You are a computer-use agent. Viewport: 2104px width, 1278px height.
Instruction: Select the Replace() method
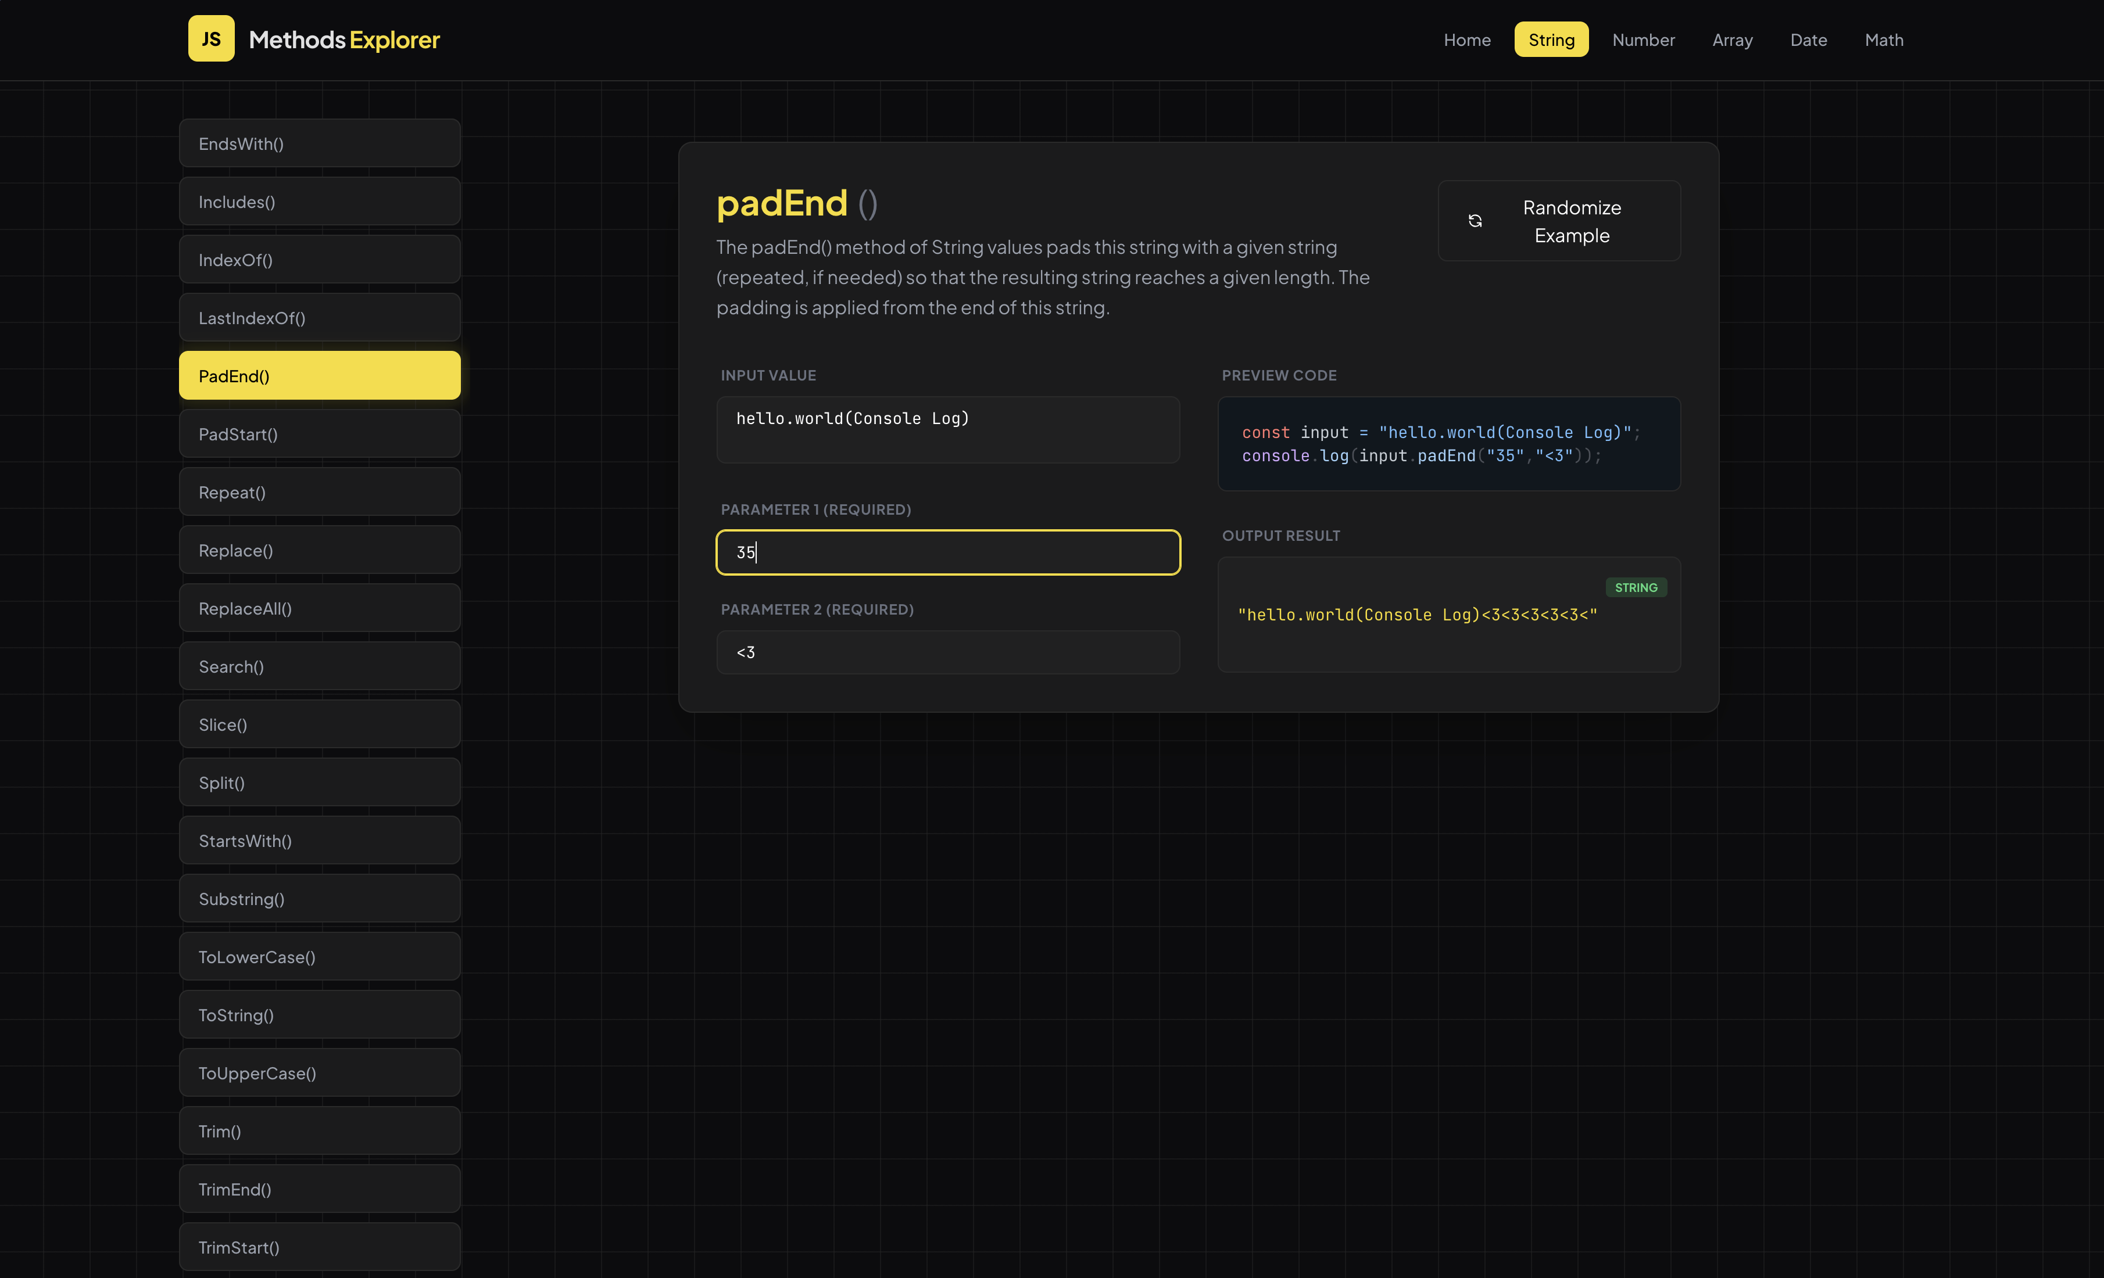320,550
